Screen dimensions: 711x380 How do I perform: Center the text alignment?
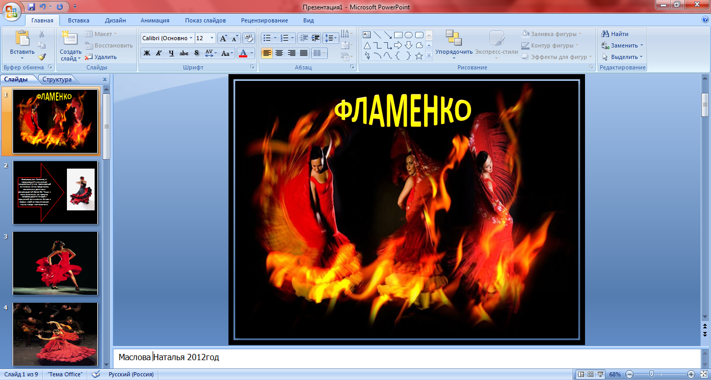279,53
